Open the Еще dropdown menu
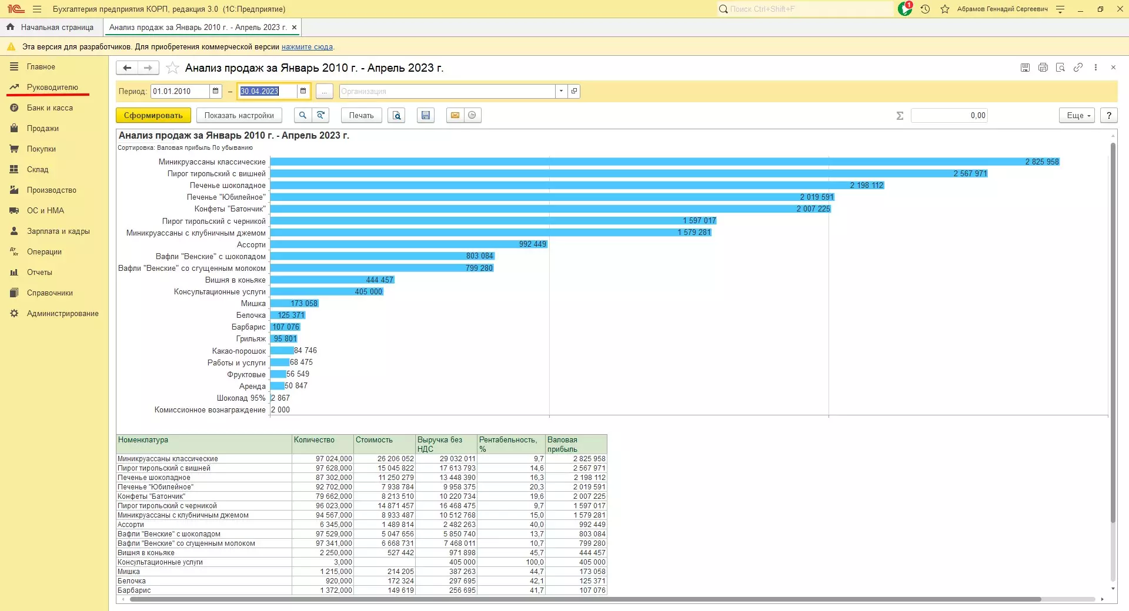 [x=1078, y=116]
